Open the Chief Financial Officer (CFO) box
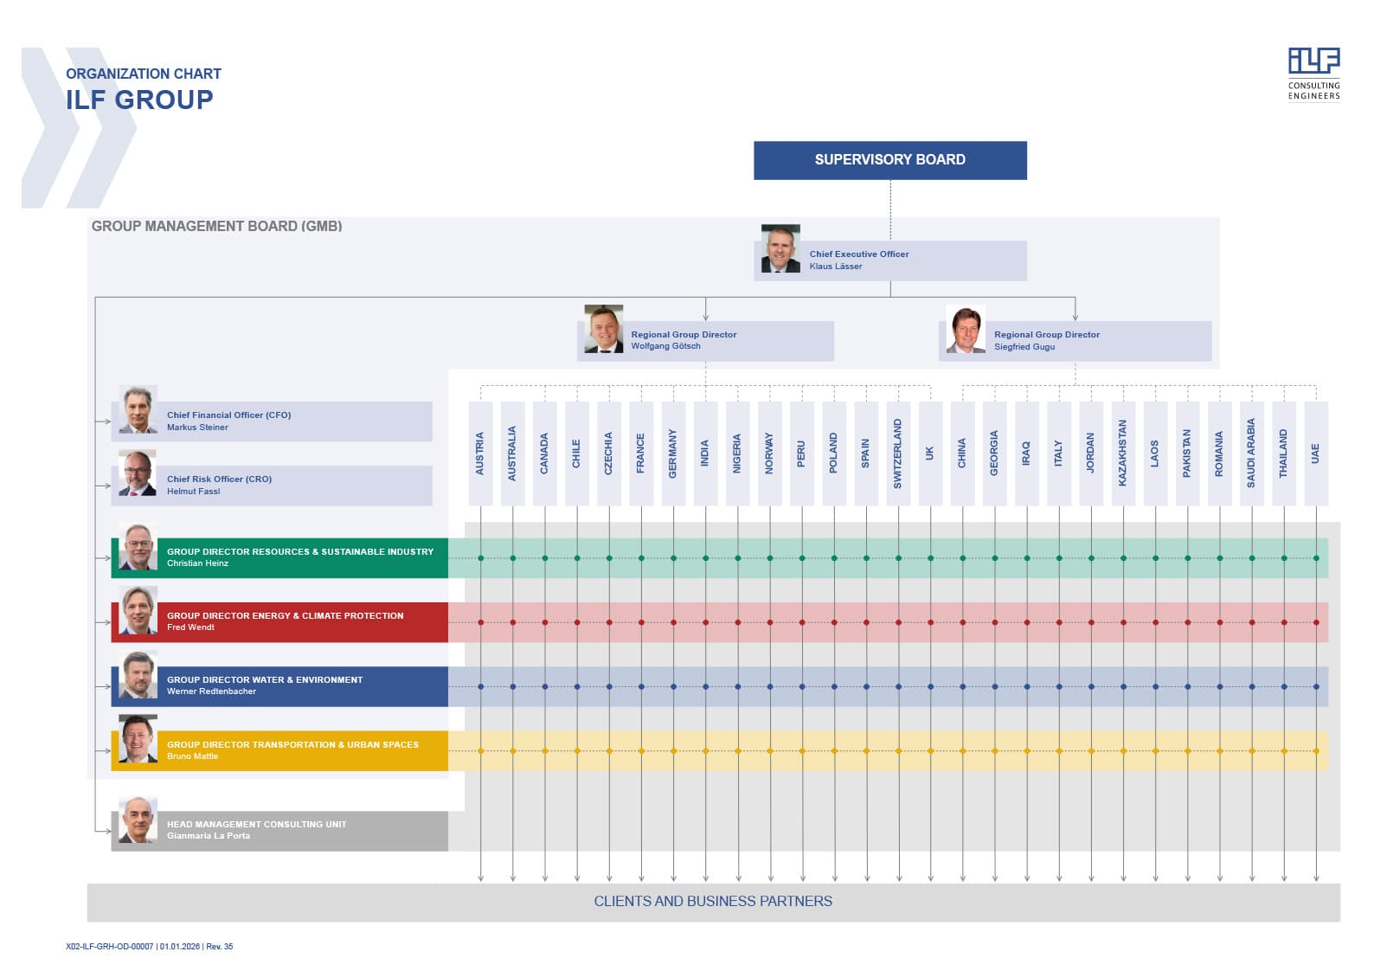Screen dimensions: 1374x971 (272, 421)
